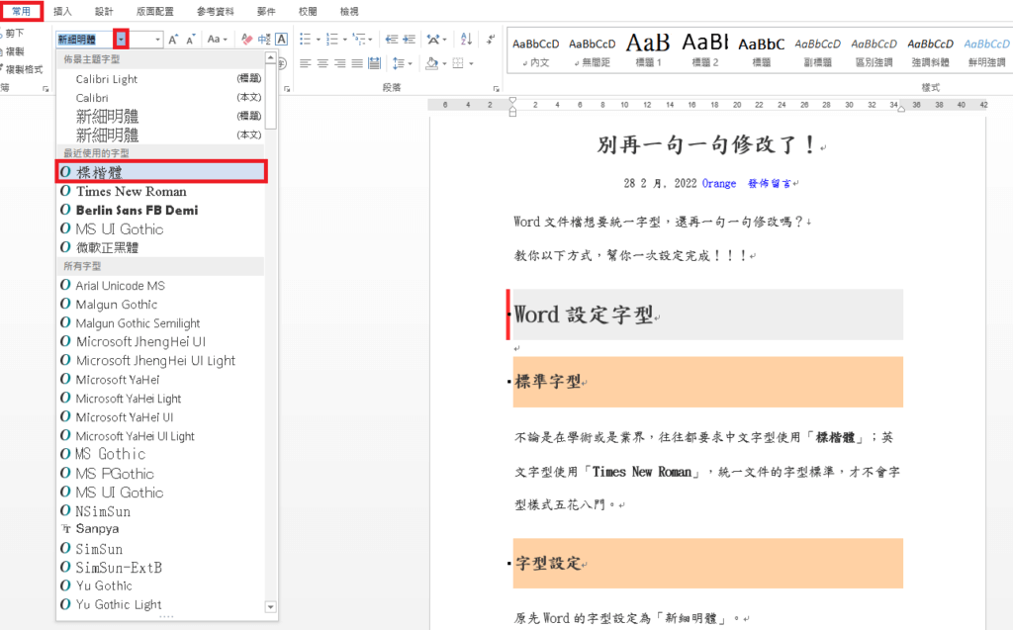
Task: Toggle justified text alignment
Action: [356, 63]
